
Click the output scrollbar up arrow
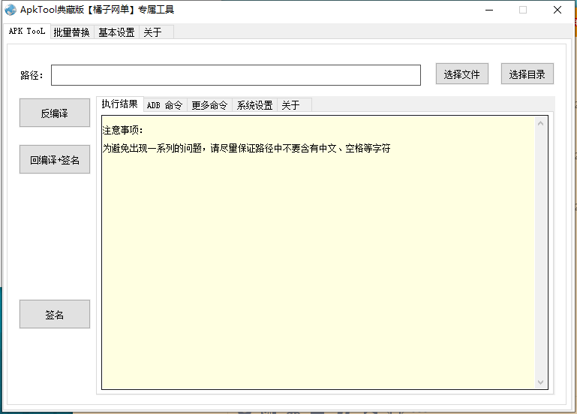click(541, 123)
